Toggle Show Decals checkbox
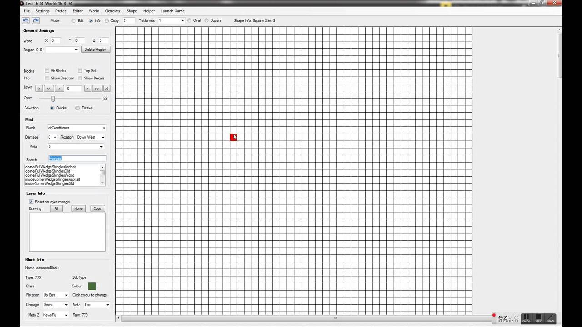 pos(80,78)
